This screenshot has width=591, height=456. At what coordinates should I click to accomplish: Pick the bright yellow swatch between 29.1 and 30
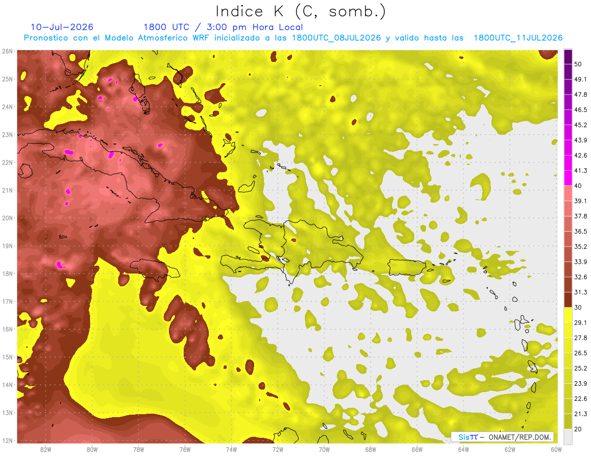click(x=568, y=315)
